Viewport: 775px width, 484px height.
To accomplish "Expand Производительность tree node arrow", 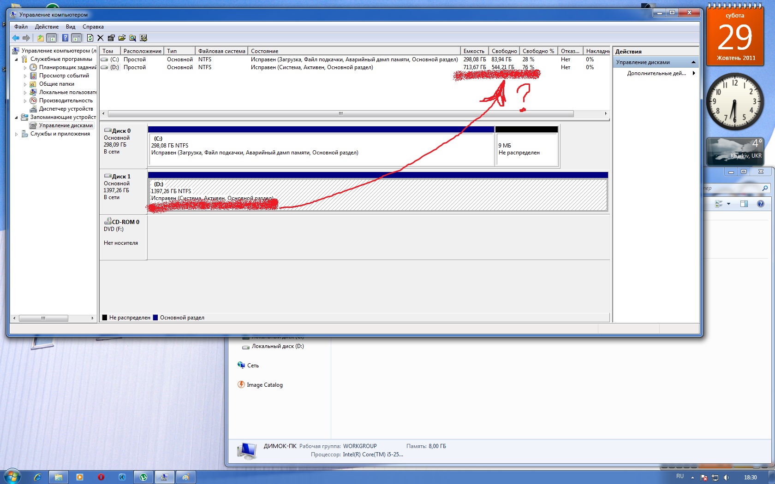I will [x=25, y=101].
